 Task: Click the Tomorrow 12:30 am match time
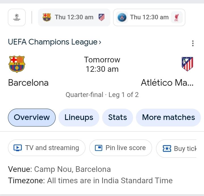(x=102, y=64)
